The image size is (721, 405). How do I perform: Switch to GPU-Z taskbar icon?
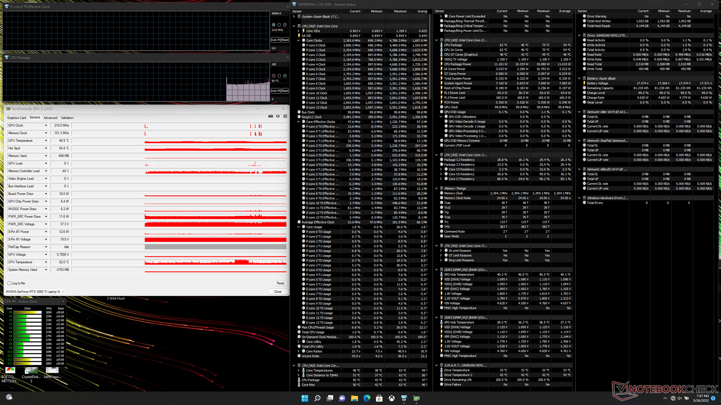pos(416,398)
